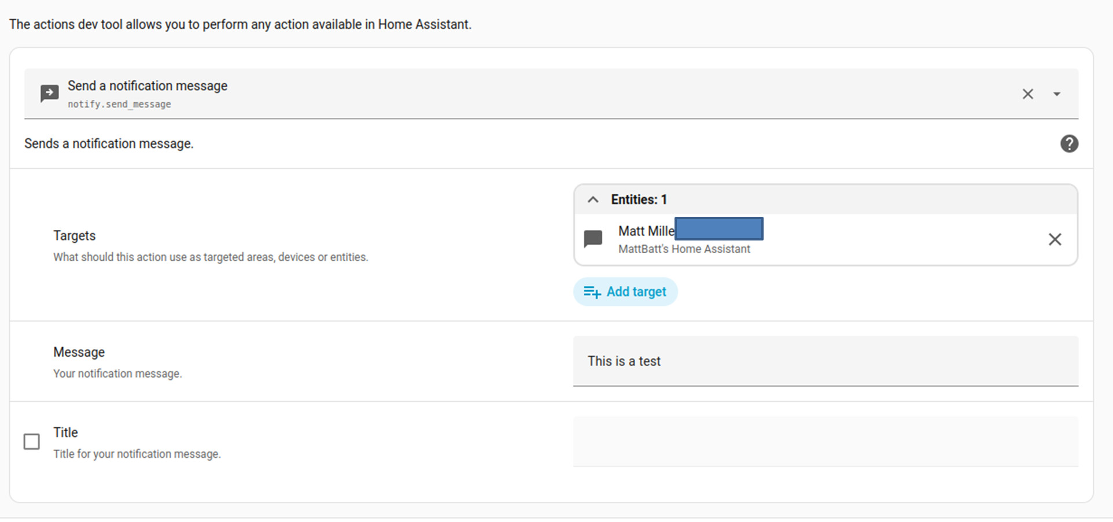Click the notification message action icon
This screenshot has width=1113, height=522.
tap(49, 93)
